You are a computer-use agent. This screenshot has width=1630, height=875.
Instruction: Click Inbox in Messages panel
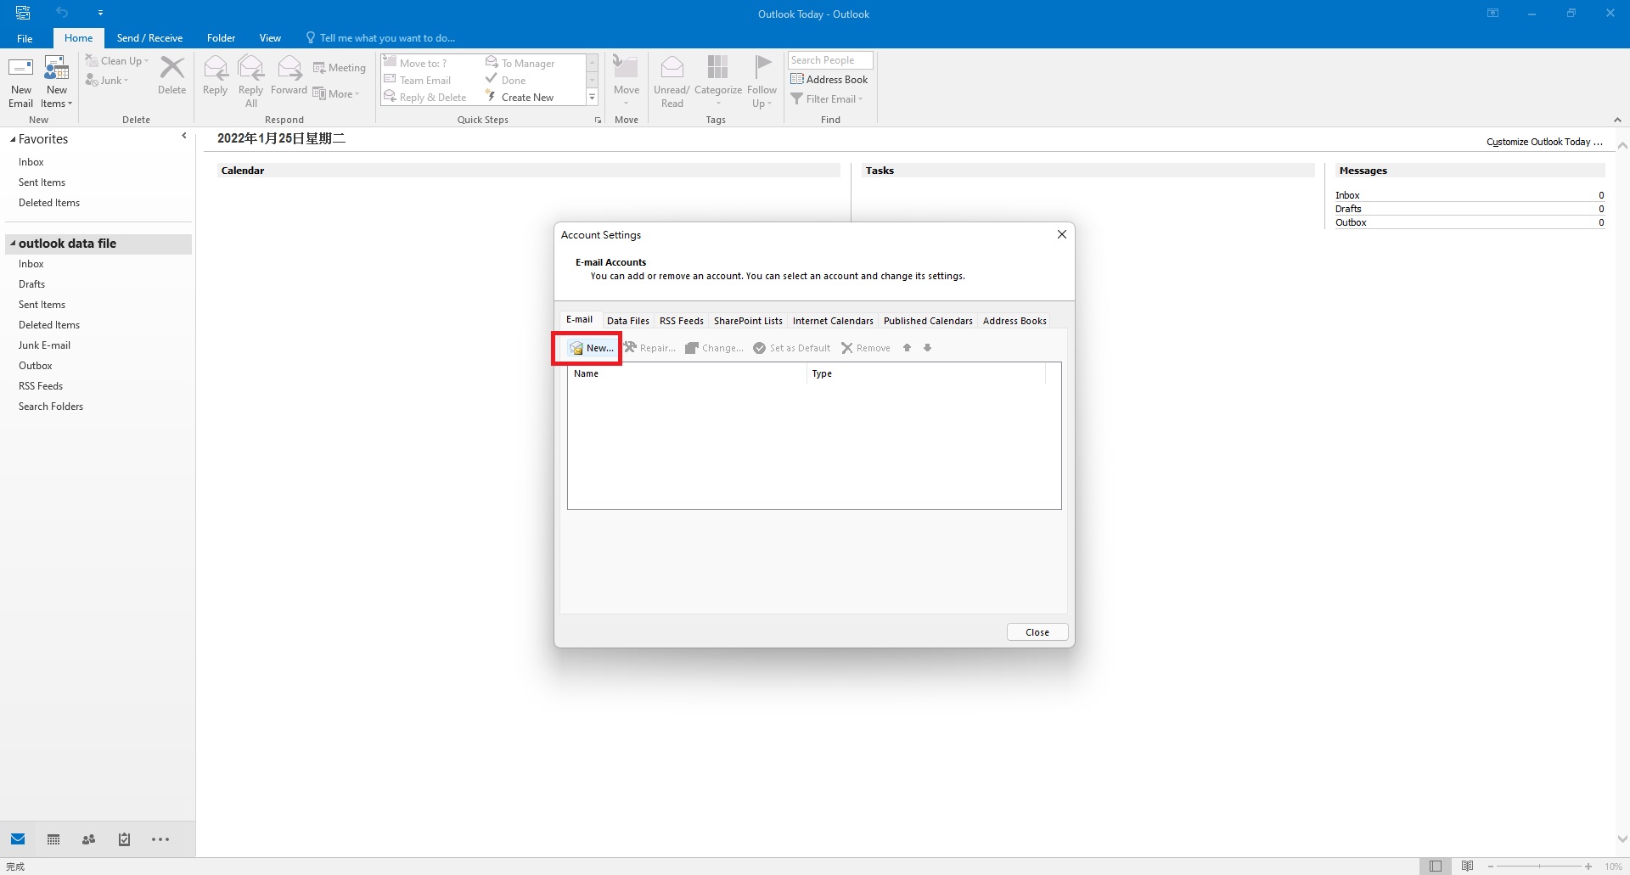tap(1347, 195)
